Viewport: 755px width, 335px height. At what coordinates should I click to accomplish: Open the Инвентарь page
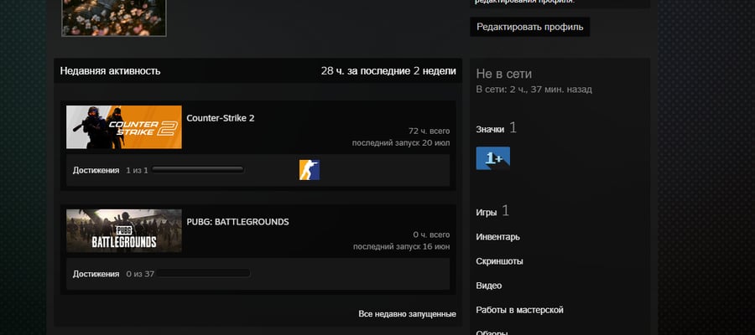497,237
